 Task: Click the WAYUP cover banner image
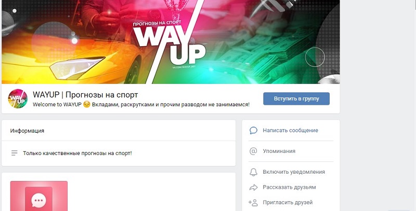click(171, 42)
